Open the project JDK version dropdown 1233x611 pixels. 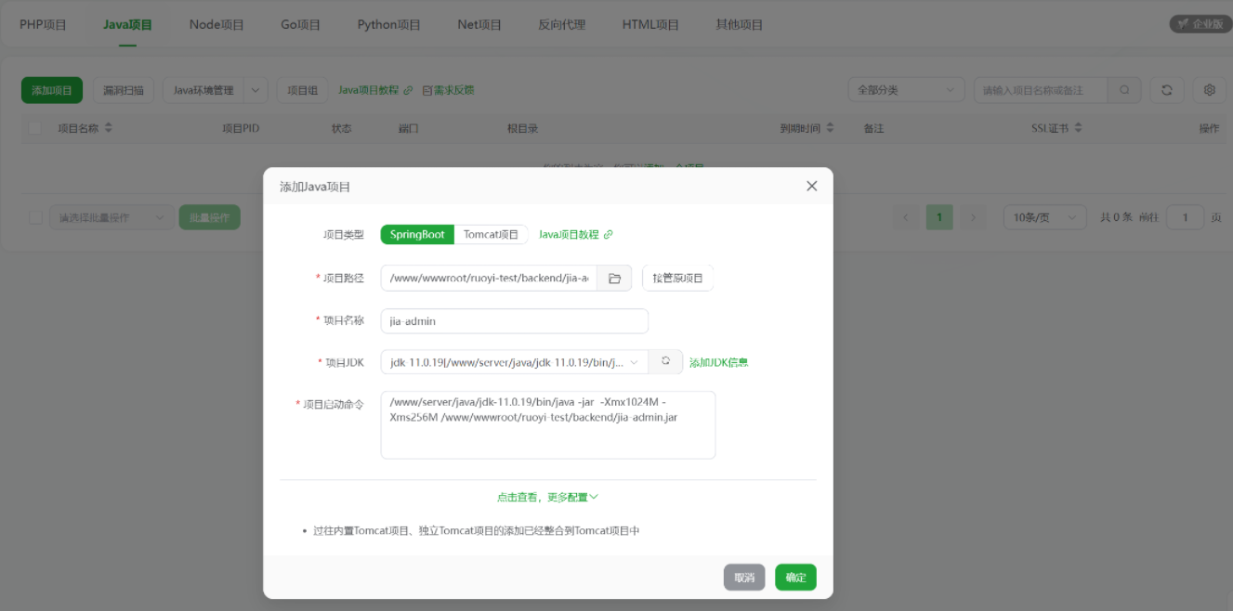click(x=514, y=362)
